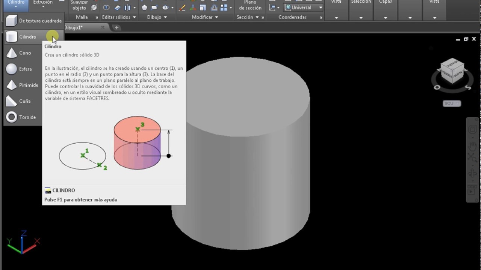Expand the Dibujo panel
The width and height of the screenshot is (481, 270).
pyautogui.click(x=157, y=17)
